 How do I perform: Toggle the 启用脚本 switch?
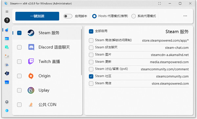(x=68, y=16)
